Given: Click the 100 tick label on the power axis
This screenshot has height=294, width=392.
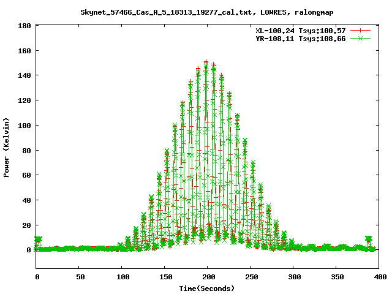Looking at the screenshot, I should pos(24,126).
